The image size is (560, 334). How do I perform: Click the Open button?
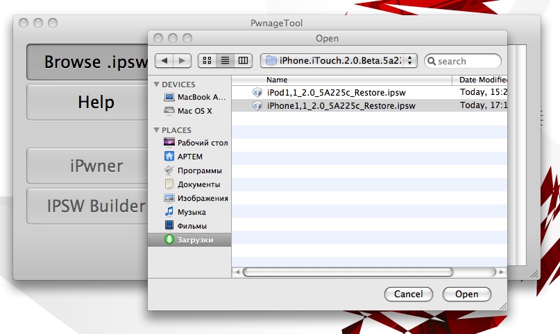coord(467,294)
